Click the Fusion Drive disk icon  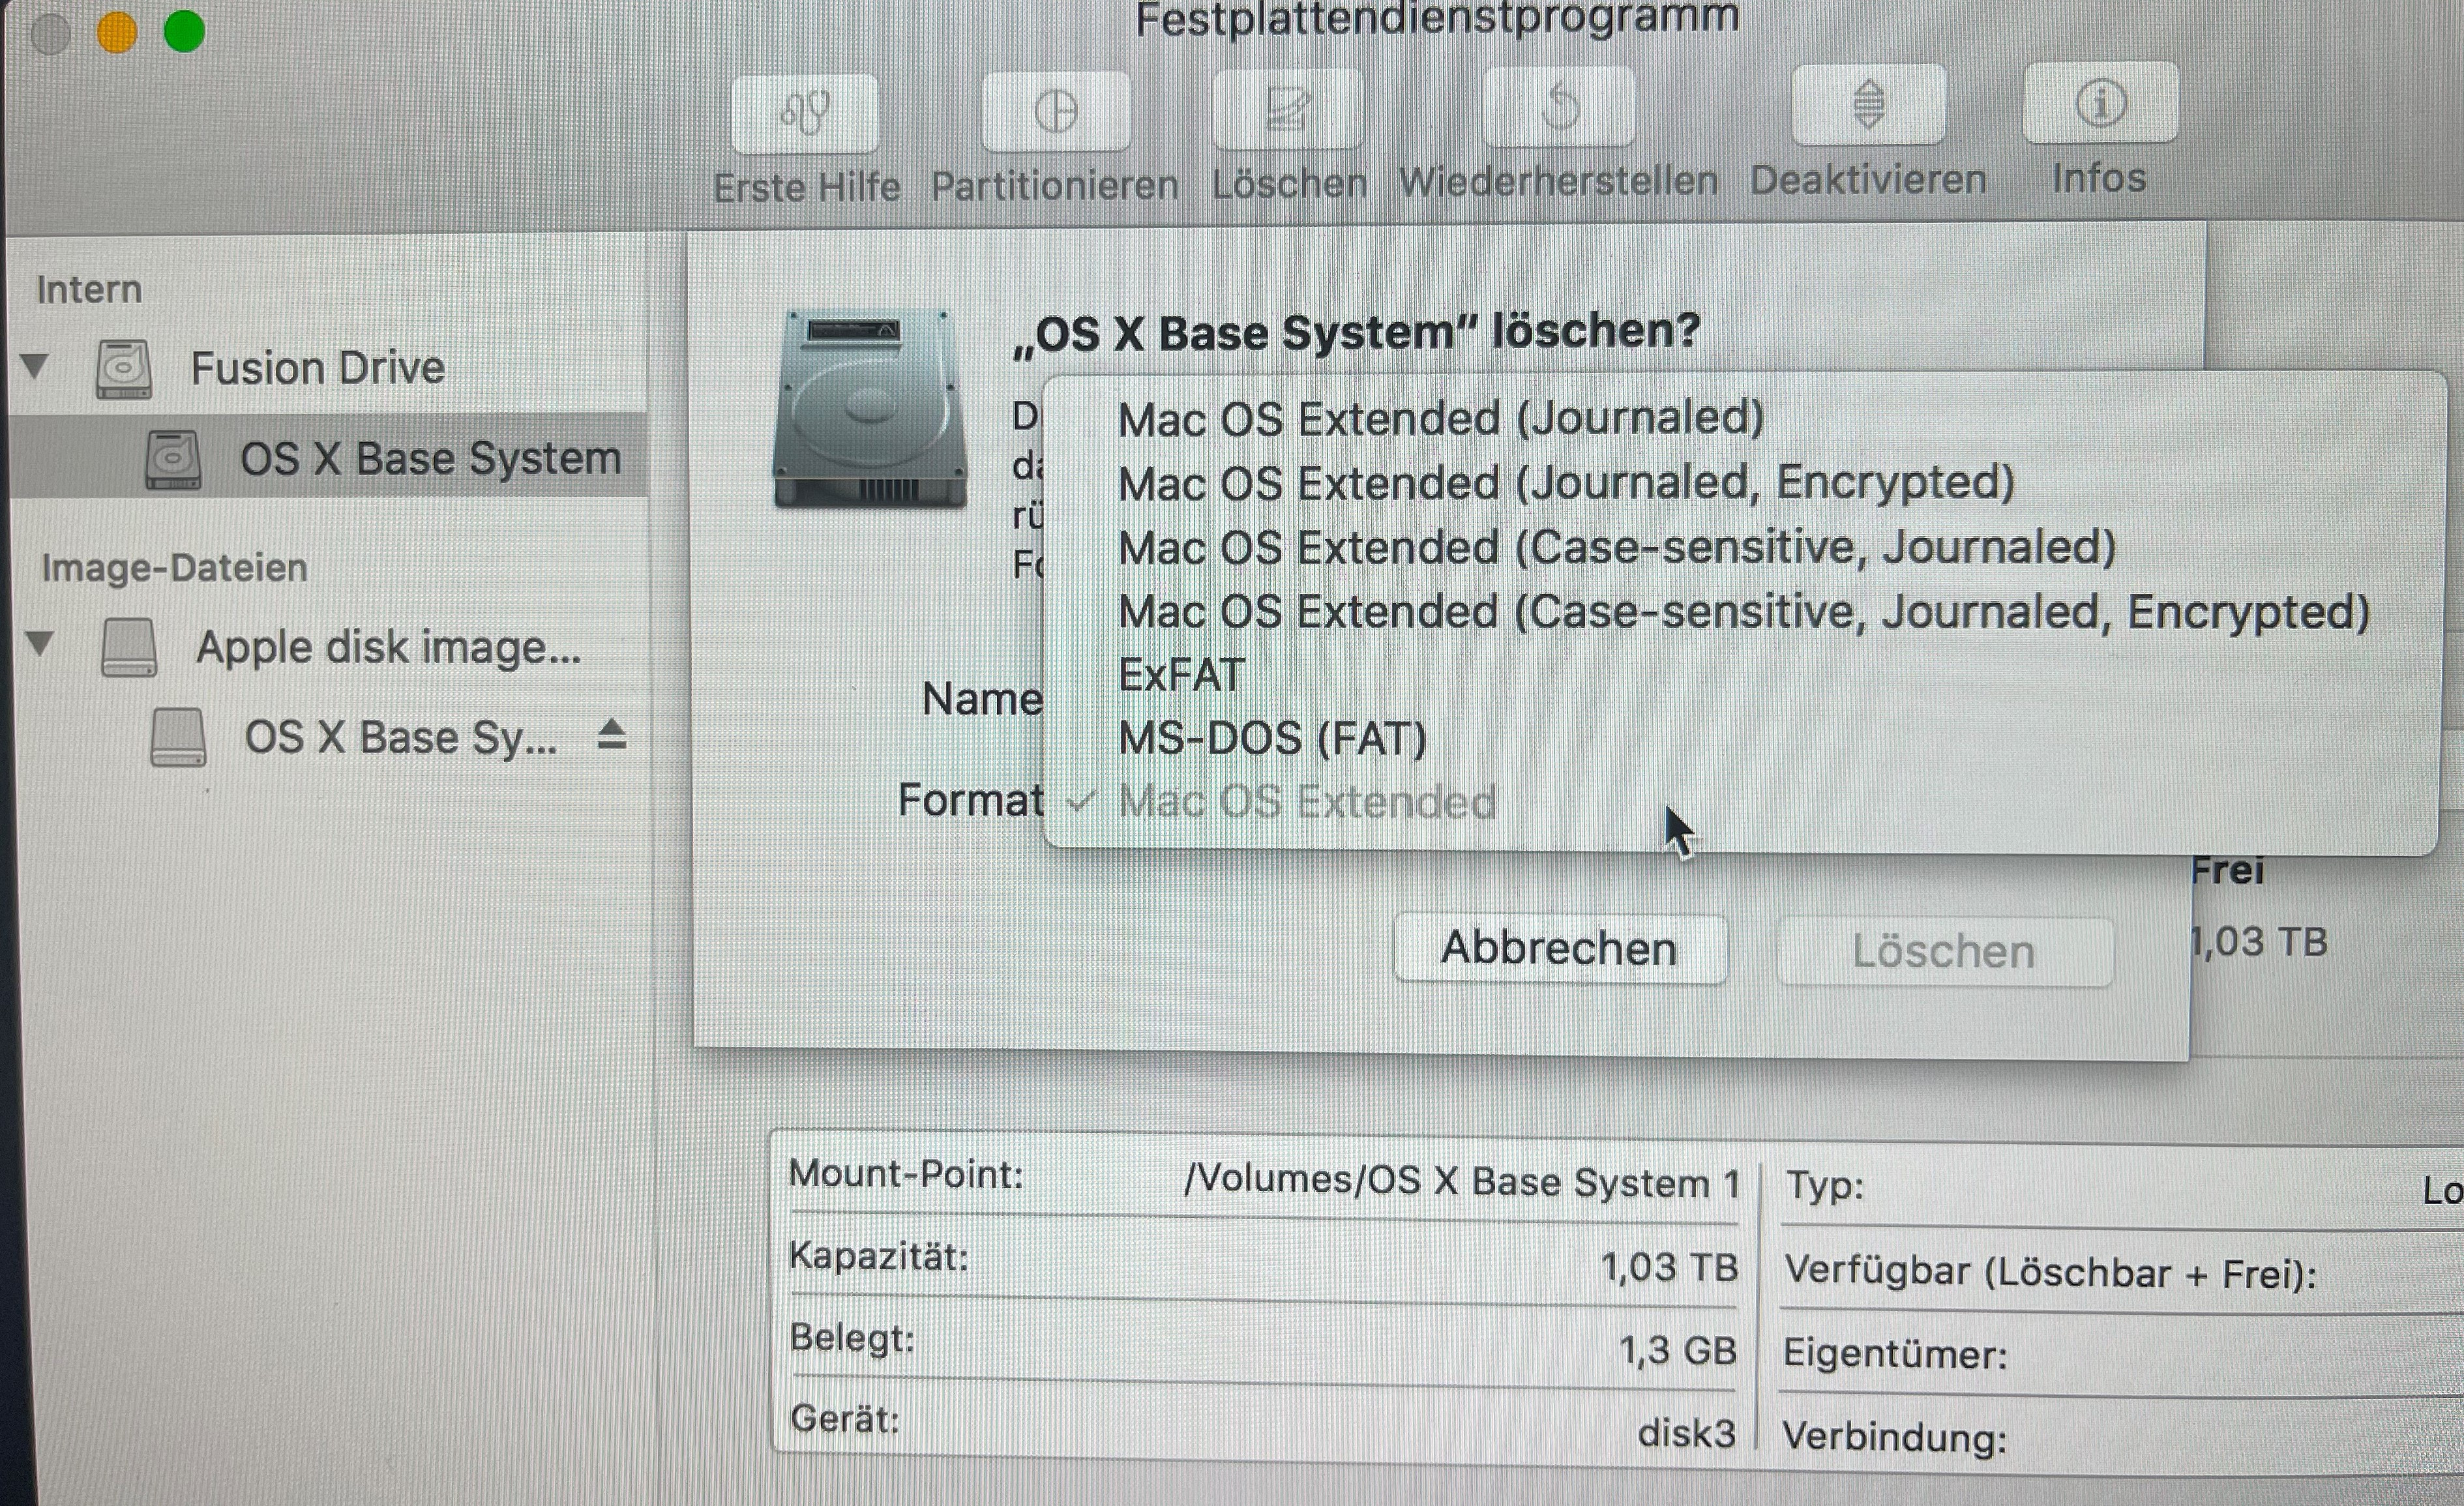pos(124,368)
